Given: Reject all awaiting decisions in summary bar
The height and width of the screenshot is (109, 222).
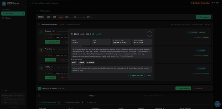Looking at the screenshot, I should 198,88.
